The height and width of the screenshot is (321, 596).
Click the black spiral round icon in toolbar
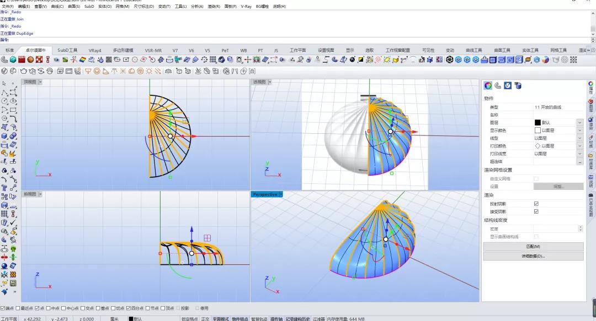(x=450, y=59)
